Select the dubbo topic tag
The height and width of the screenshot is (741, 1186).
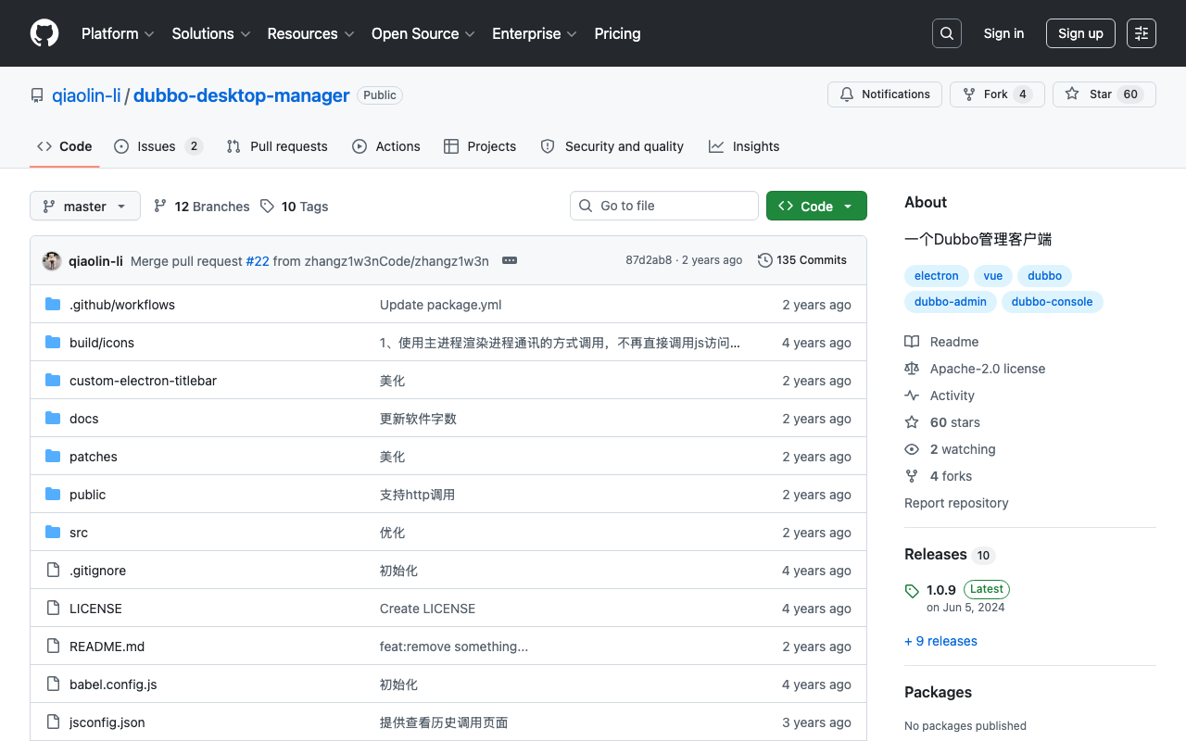coord(1045,276)
